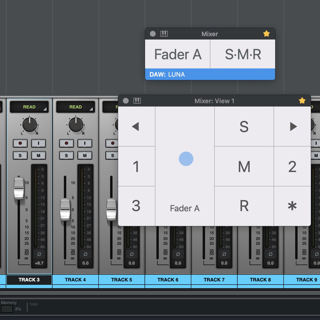320x320 pixels.
Task: Mute Track 4 in LUNA mixer
Action: click(85, 155)
